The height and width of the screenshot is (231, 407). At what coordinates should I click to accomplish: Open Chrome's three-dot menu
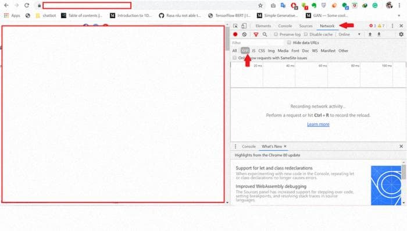399,5
